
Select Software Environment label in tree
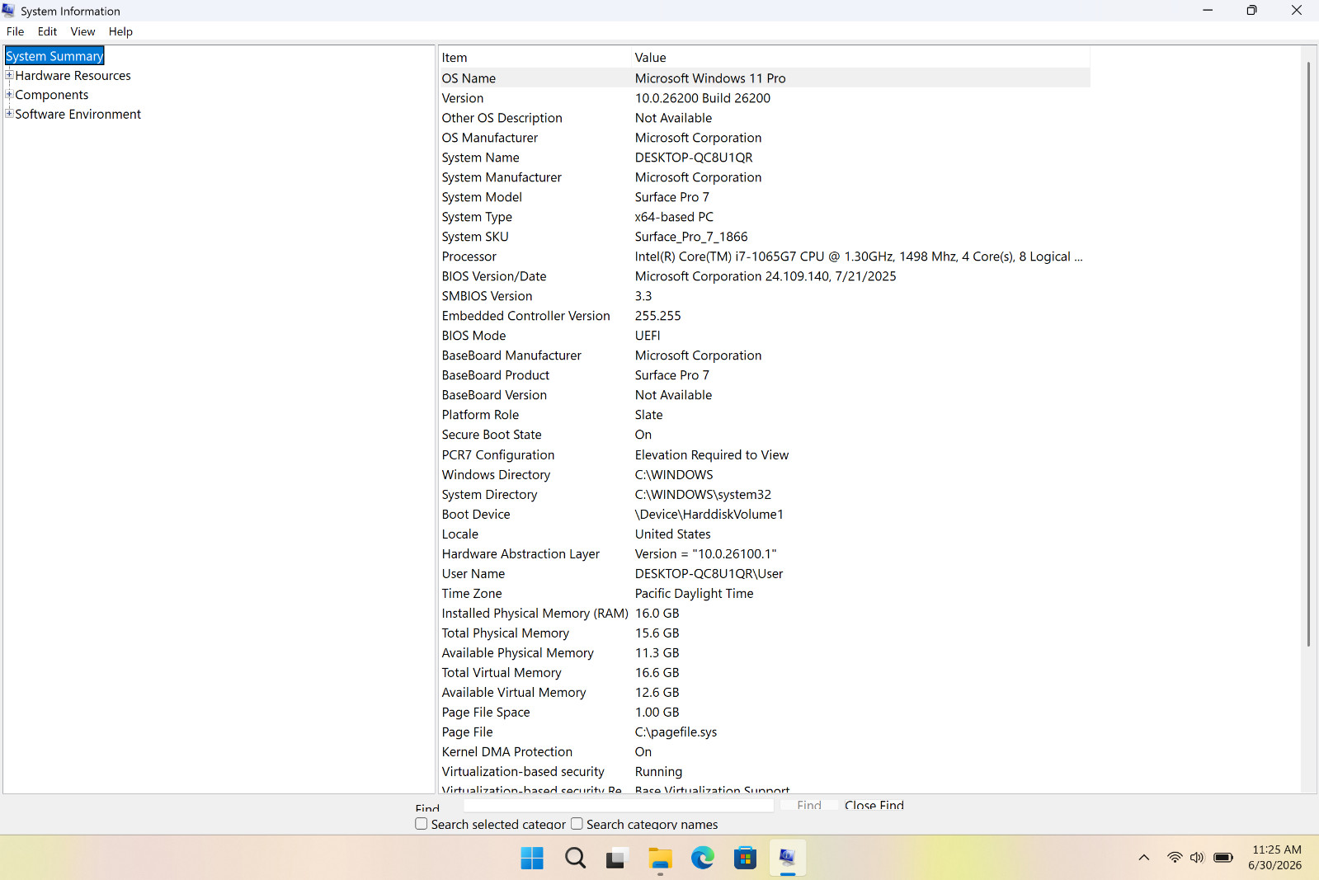click(78, 114)
